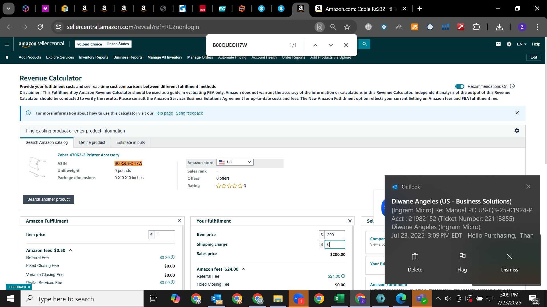This screenshot has height=307, width=547.
Task: Click the Windows taskbar search box
Action: 82,299
